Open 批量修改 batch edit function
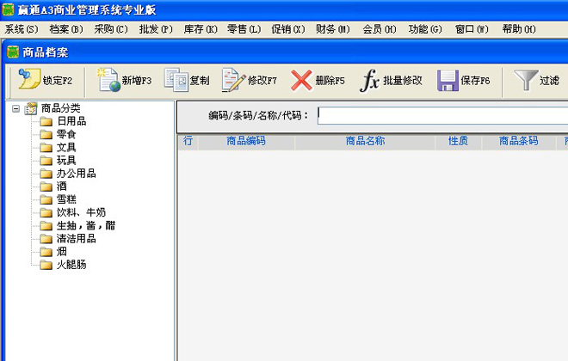This screenshot has height=361, width=568. 370,81
